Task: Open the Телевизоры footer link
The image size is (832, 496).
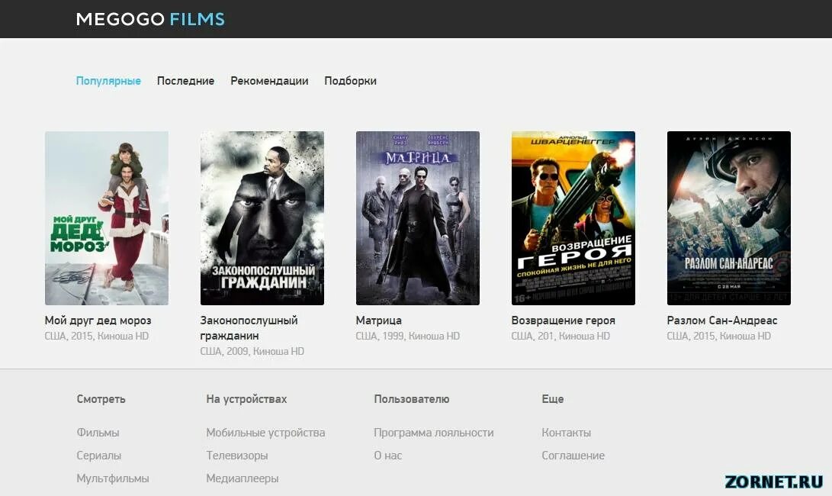Action: click(236, 455)
